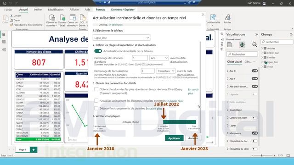Check the Détecter les changements de données checkbox
This screenshot has height=165, width=294.
tap(96, 108)
